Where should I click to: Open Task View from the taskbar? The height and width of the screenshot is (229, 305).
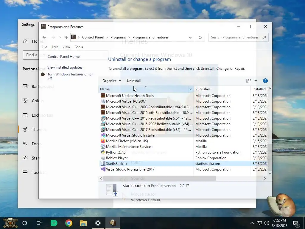pos(39,223)
